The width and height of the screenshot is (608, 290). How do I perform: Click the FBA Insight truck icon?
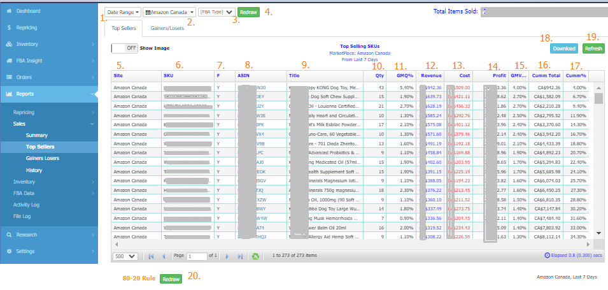click(8, 61)
